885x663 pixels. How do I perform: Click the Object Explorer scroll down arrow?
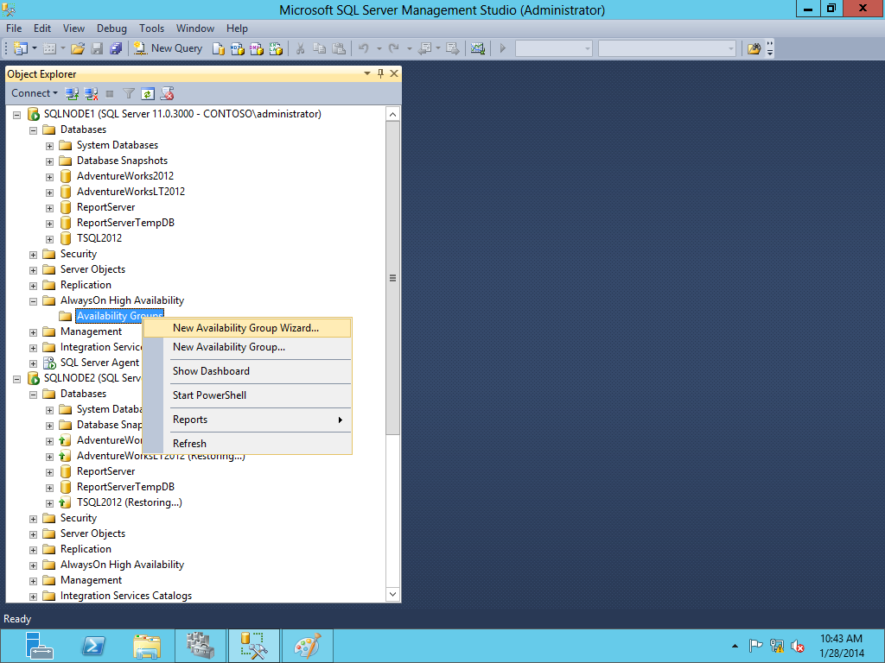click(393, 594)
